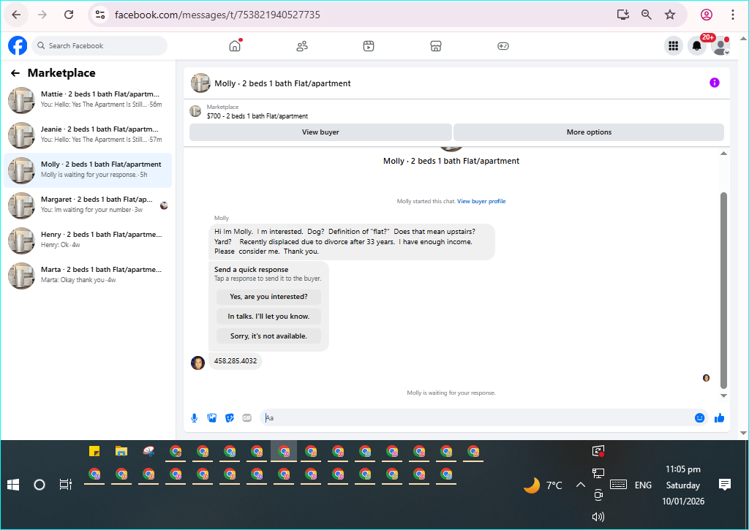Click the View buyer button
Image resolution: width=749 pixels, height=530 pixels.
320,132
